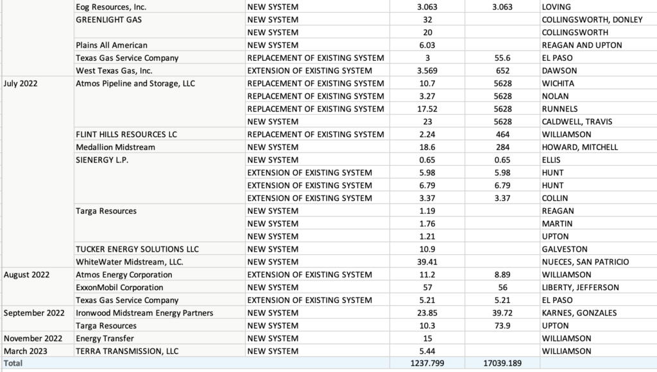
Task: Select the value 284 in Medallion row
Action: click(x=502, y=147)
